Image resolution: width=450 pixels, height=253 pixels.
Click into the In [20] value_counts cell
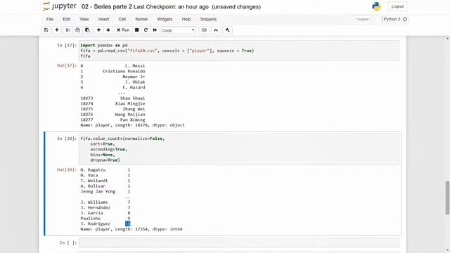point(239,149)
